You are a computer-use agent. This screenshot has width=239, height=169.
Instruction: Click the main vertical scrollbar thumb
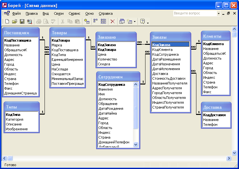234,34
